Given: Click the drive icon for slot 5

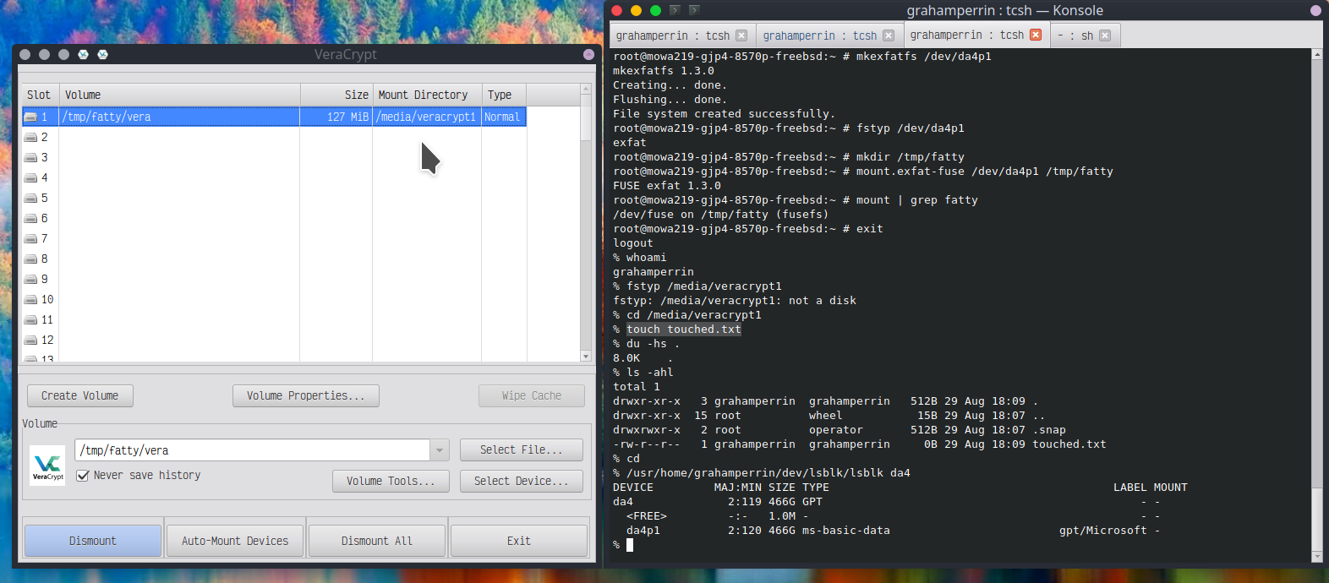Looking at the screenshot, I should (x=31, y=199).
